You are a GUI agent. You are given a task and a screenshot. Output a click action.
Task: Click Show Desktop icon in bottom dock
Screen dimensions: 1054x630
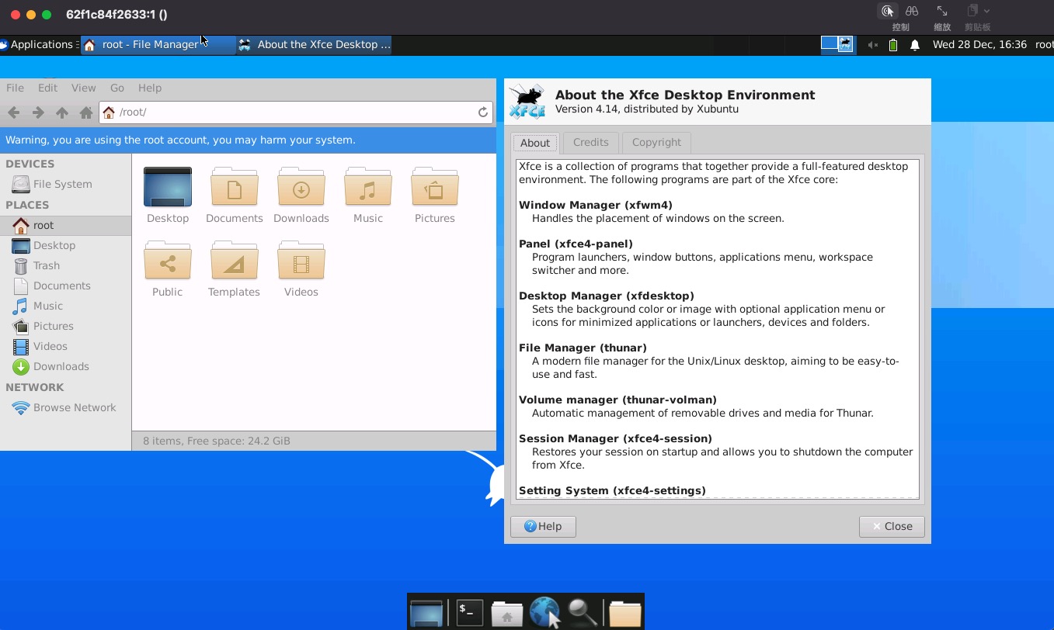426,612
